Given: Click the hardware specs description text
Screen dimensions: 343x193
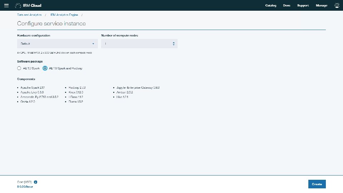Looking at the screenshot, I should point(54,53).
